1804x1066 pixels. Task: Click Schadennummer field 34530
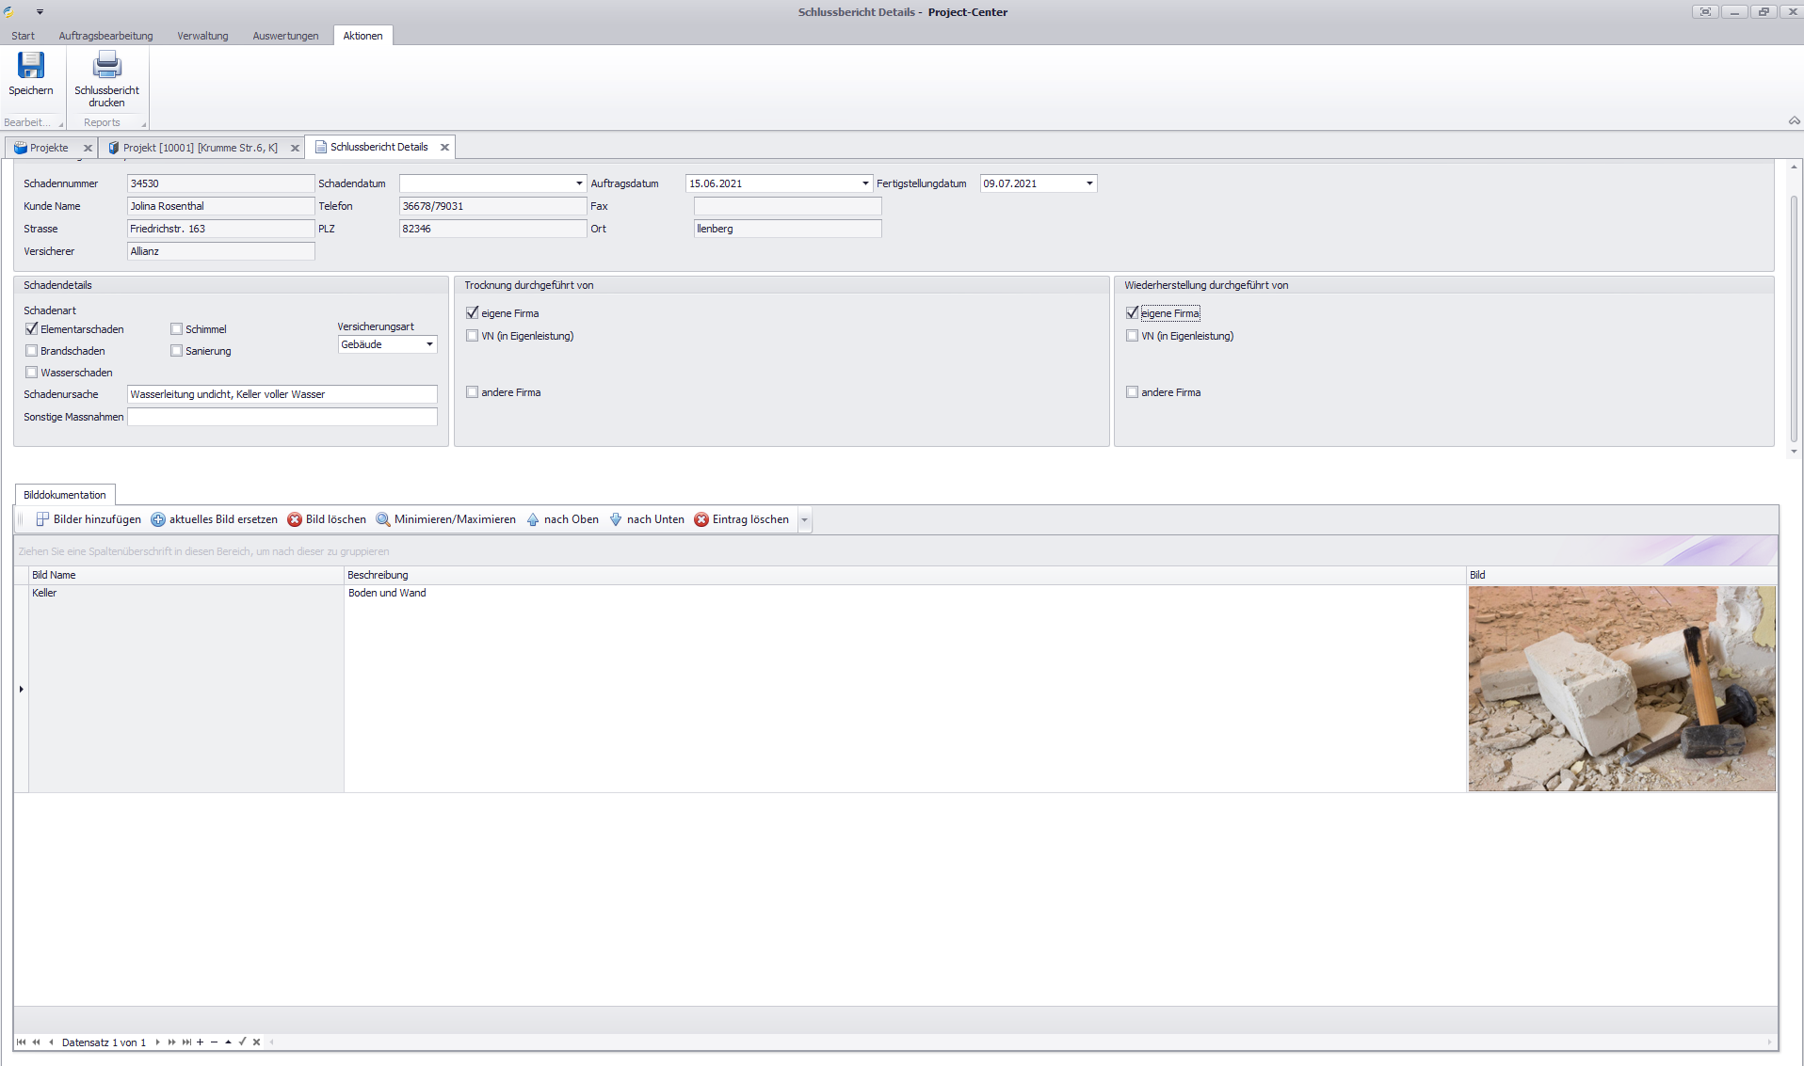(x=220, y=183)
